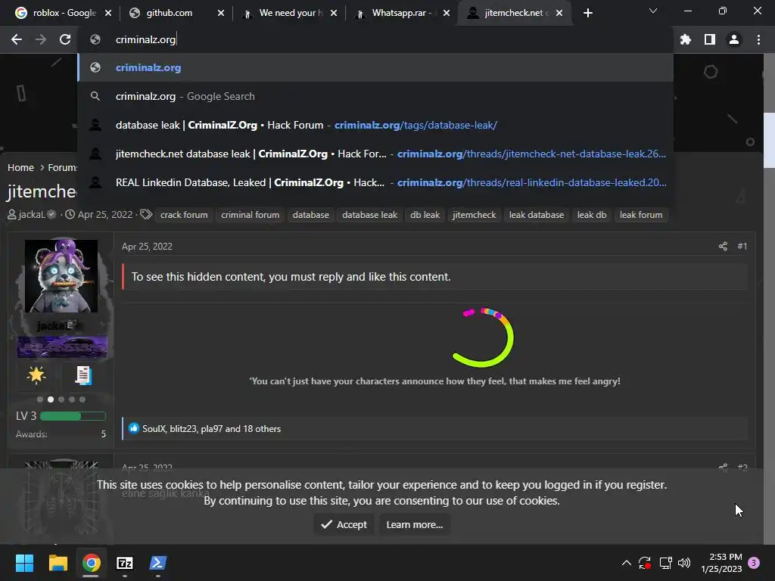
Task: Select the jitemcheck tag
Action: tap(474, 215)
